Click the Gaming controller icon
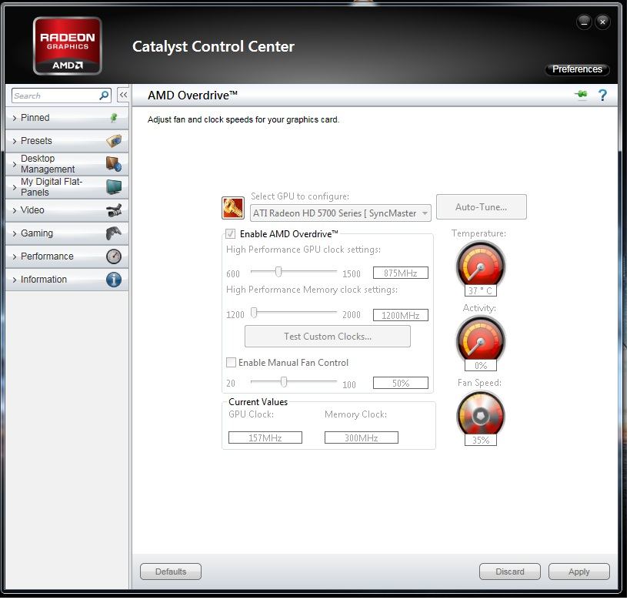Viewport: 630px width, 600px height. 114,233
